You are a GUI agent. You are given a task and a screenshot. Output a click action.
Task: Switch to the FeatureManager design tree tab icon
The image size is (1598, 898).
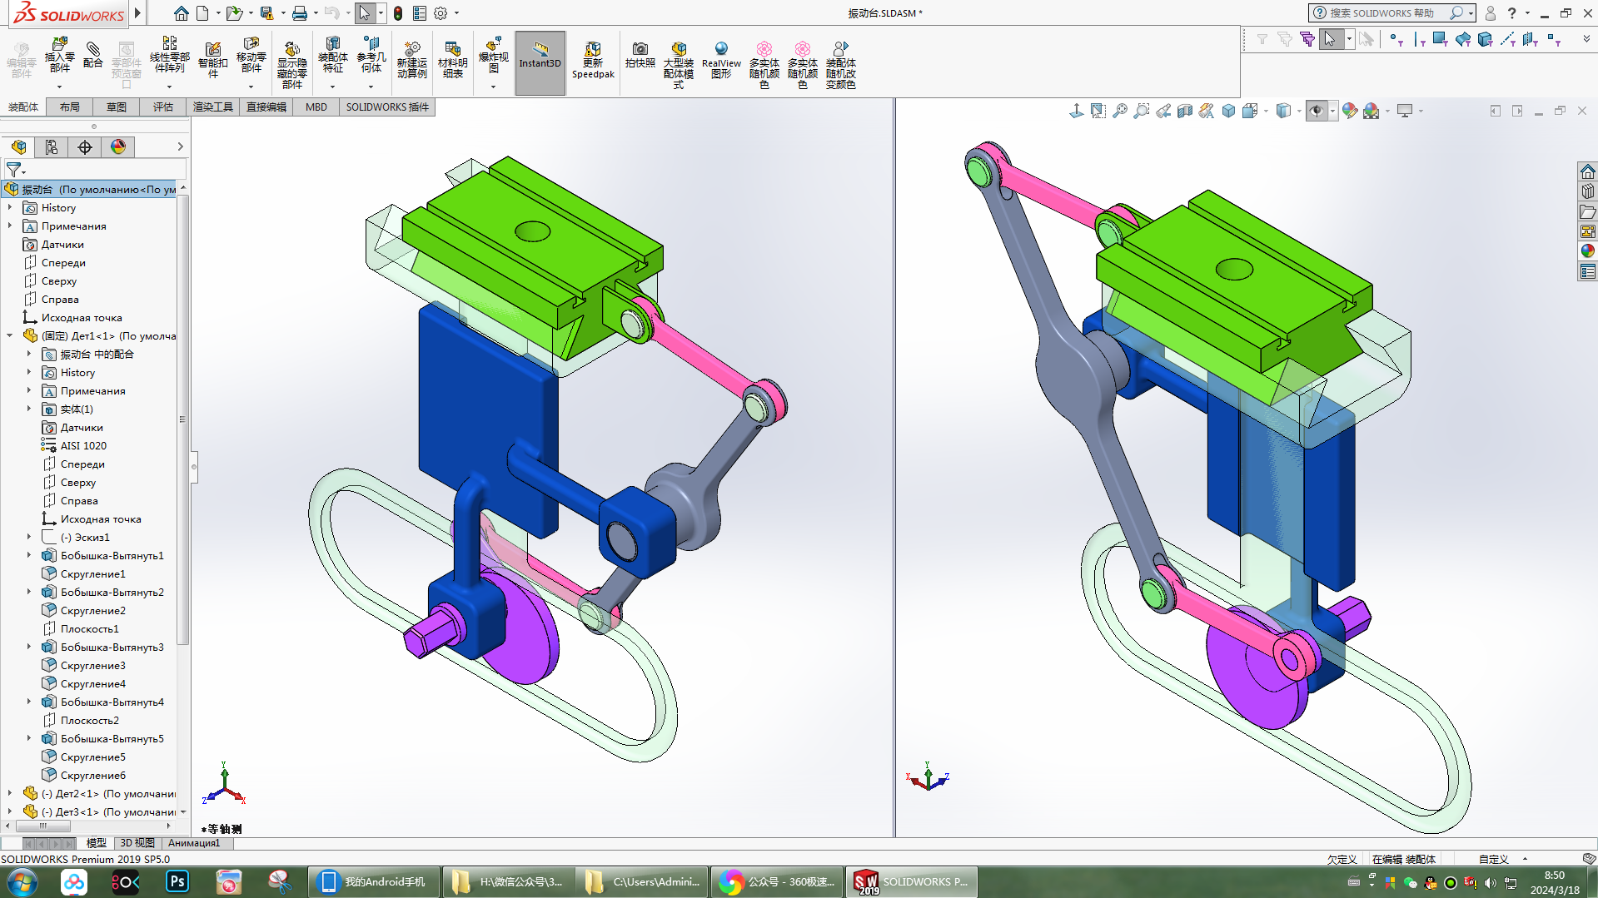(x=18, y=147)
